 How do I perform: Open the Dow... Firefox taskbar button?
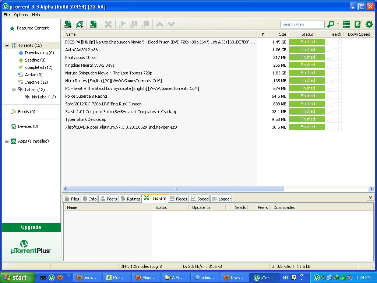(235, 277)
